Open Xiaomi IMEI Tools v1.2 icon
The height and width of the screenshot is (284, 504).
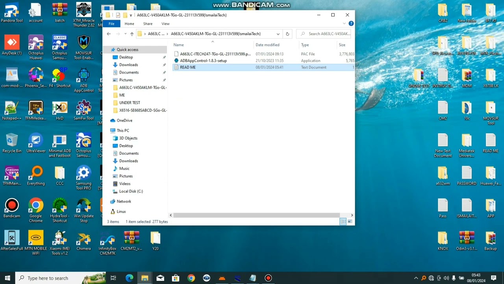pos(59,243)
